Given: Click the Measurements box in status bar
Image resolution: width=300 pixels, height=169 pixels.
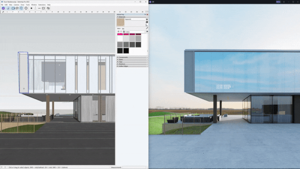Looking at the screenshot, I should point(134,167).
